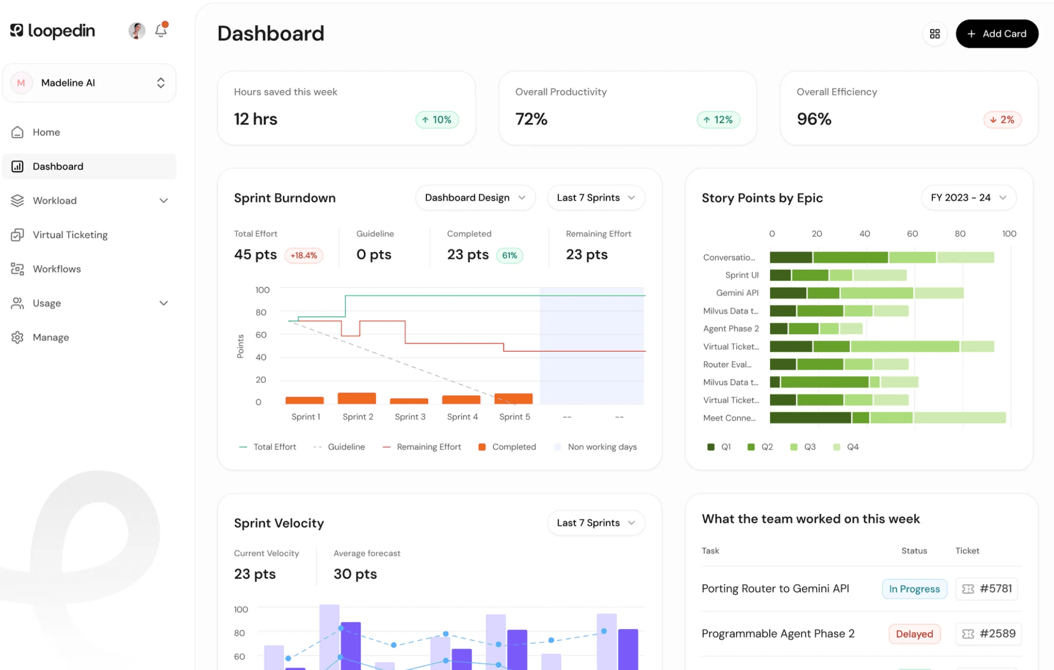Click the Hours saved this week card

pos(347,108)
